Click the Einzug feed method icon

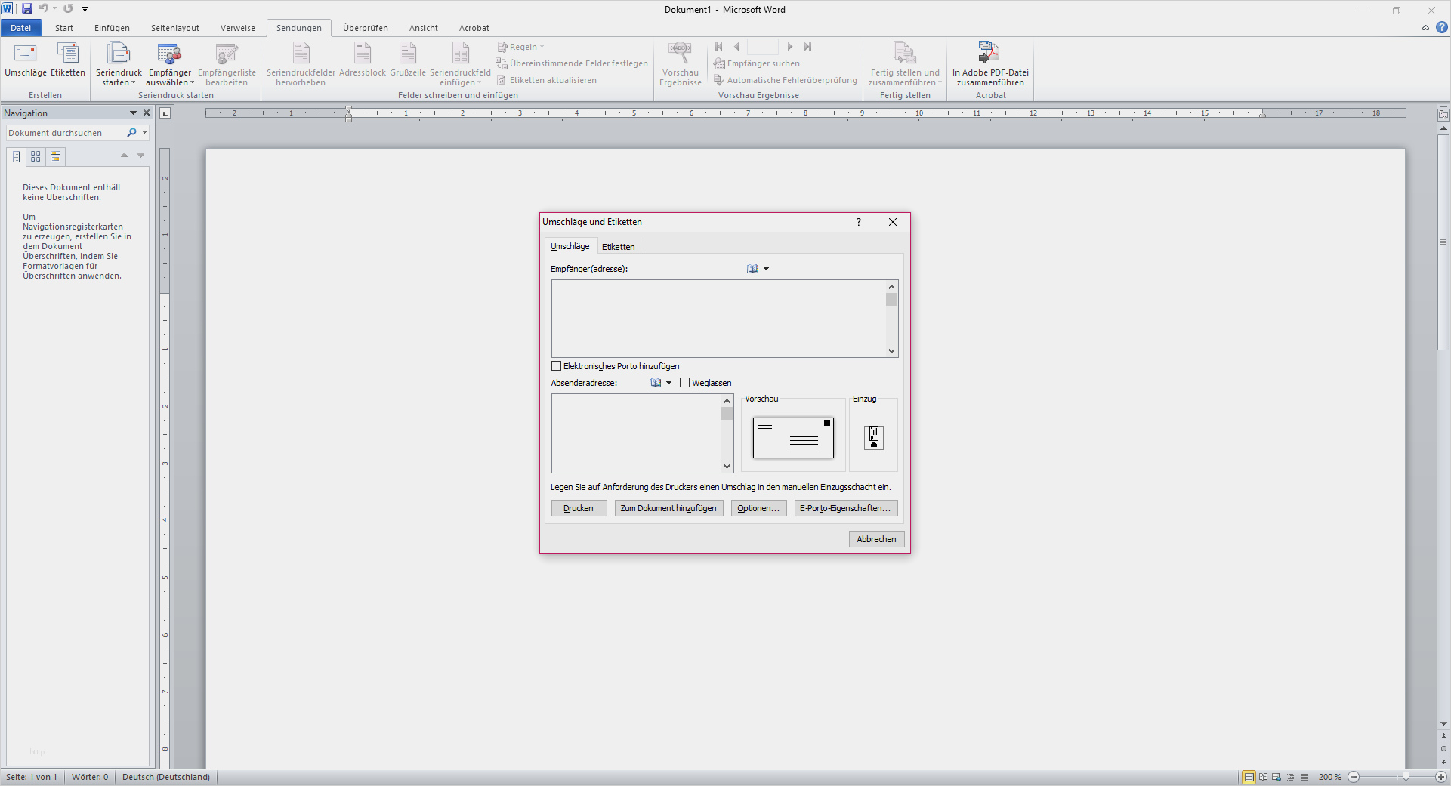[874, 437]
